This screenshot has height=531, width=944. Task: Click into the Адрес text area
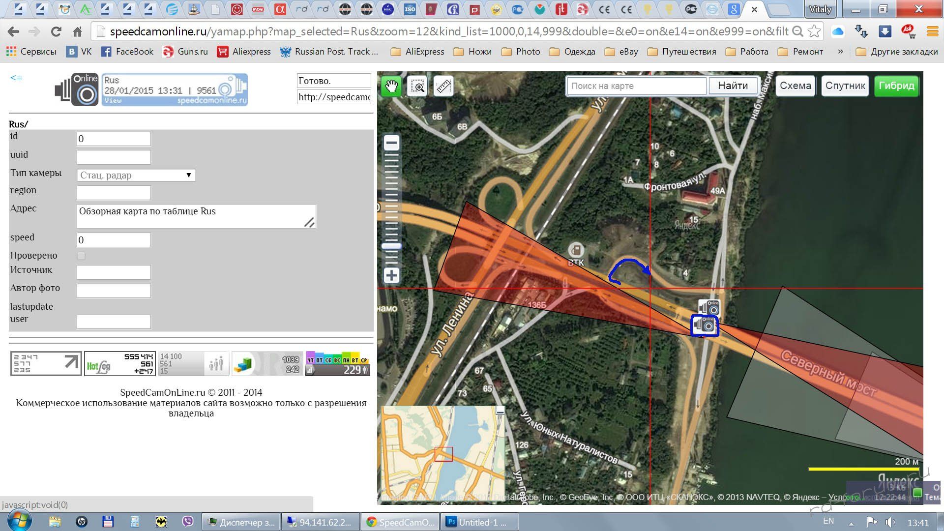(196, 216)
